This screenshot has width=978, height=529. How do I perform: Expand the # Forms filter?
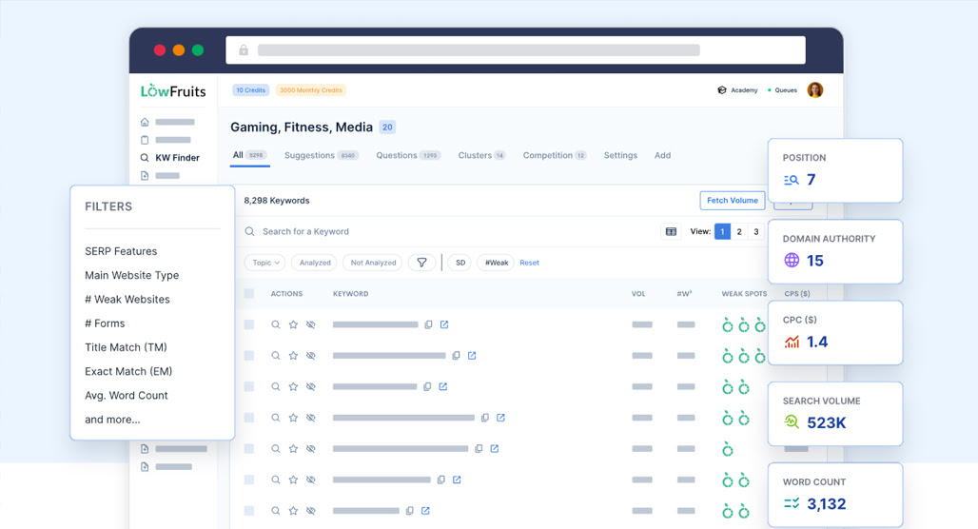(x=105, y=323)
